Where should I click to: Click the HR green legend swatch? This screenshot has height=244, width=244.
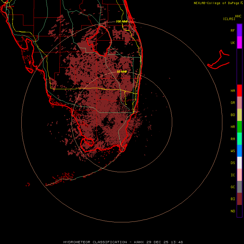pos(239,127)
